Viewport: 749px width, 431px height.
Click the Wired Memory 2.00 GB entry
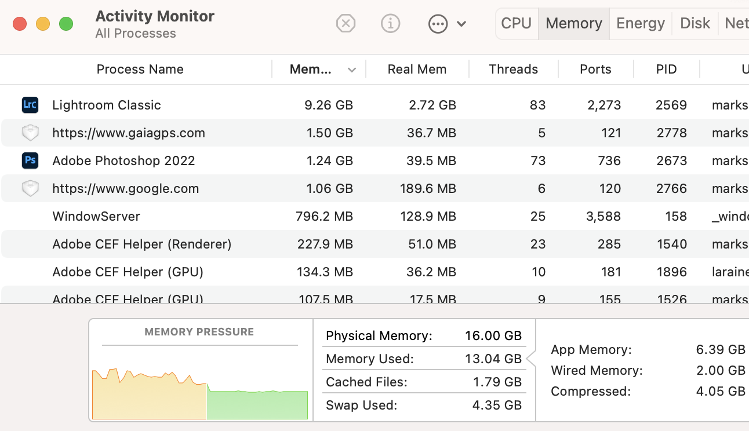pyautogui.click(x=648, y=370)
